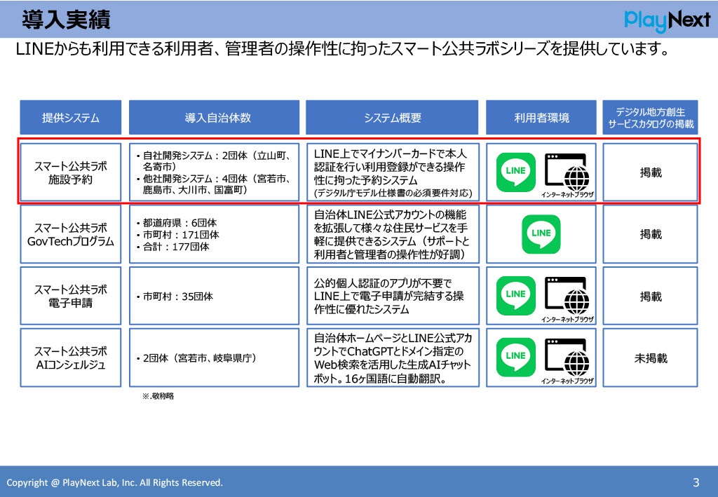Click the スマート公共ラボ電子申請 cell
Image resolution: width=718 pixels, height=497 pixels.
[x=70, y=294]
